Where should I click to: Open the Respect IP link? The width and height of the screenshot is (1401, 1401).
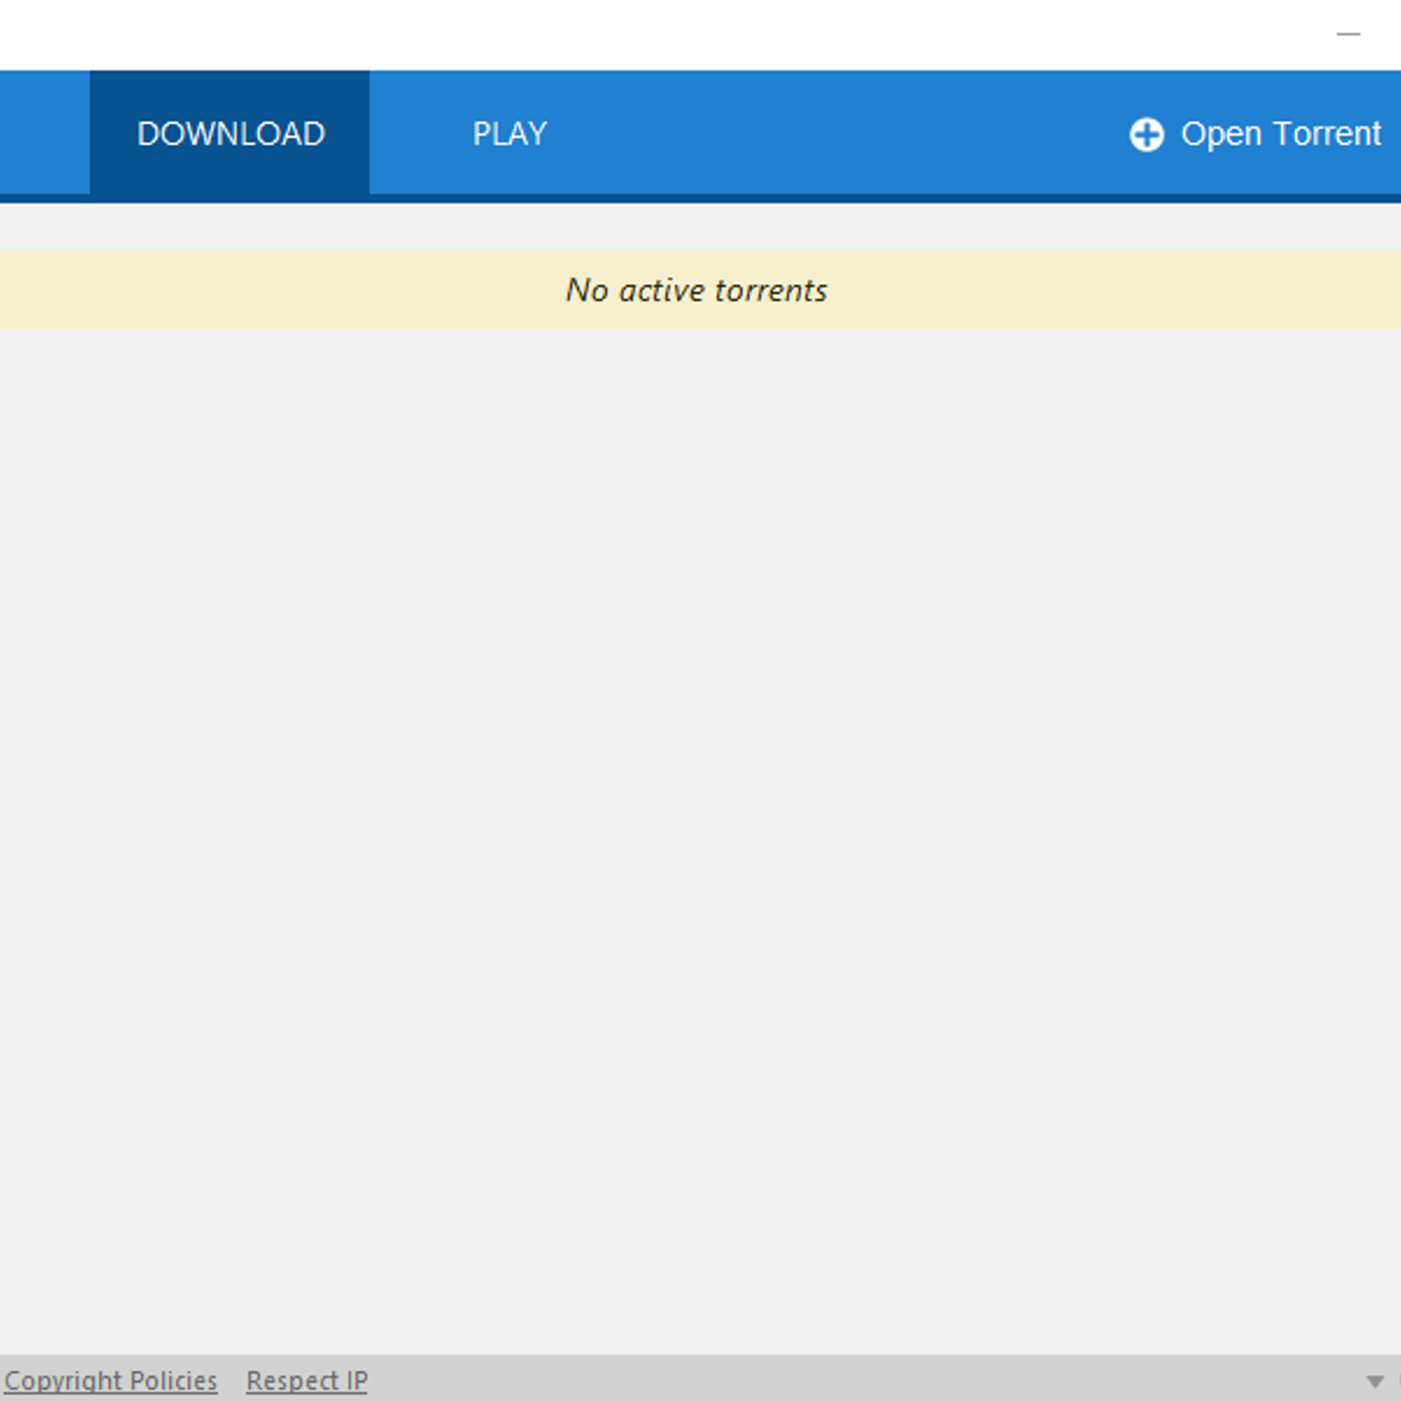306,1381
